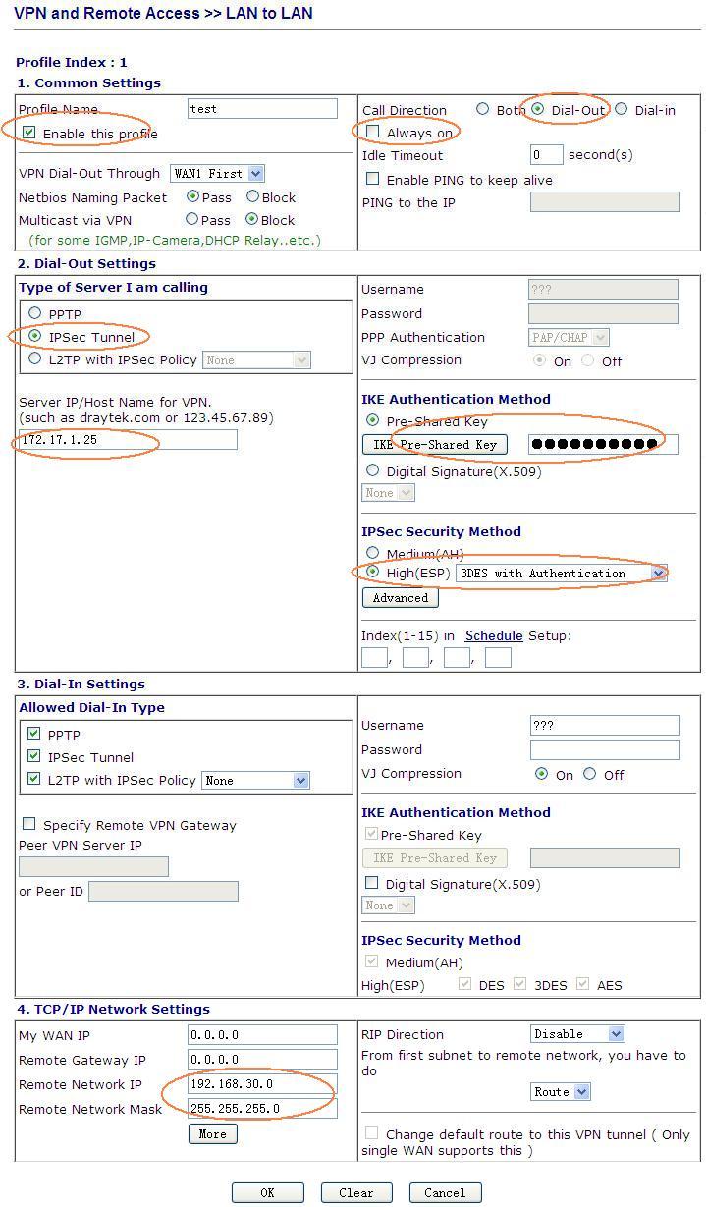Click the Server IP/Host Name field
706x1207 pixels.
[x=128, y=440]
